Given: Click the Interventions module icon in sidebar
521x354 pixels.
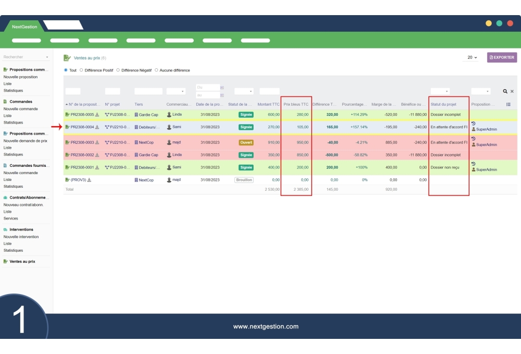Looking at the screenshot, I should (4, 229).
